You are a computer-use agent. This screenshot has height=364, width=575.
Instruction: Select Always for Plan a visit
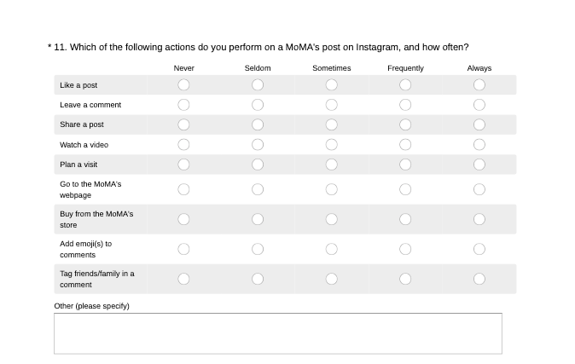[x=479, y=165]
